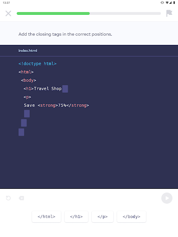Image resolution: width=178 pixels, height=237 pixels.
Task: Close the lesson with the X icon
Action: pos(8,13)
